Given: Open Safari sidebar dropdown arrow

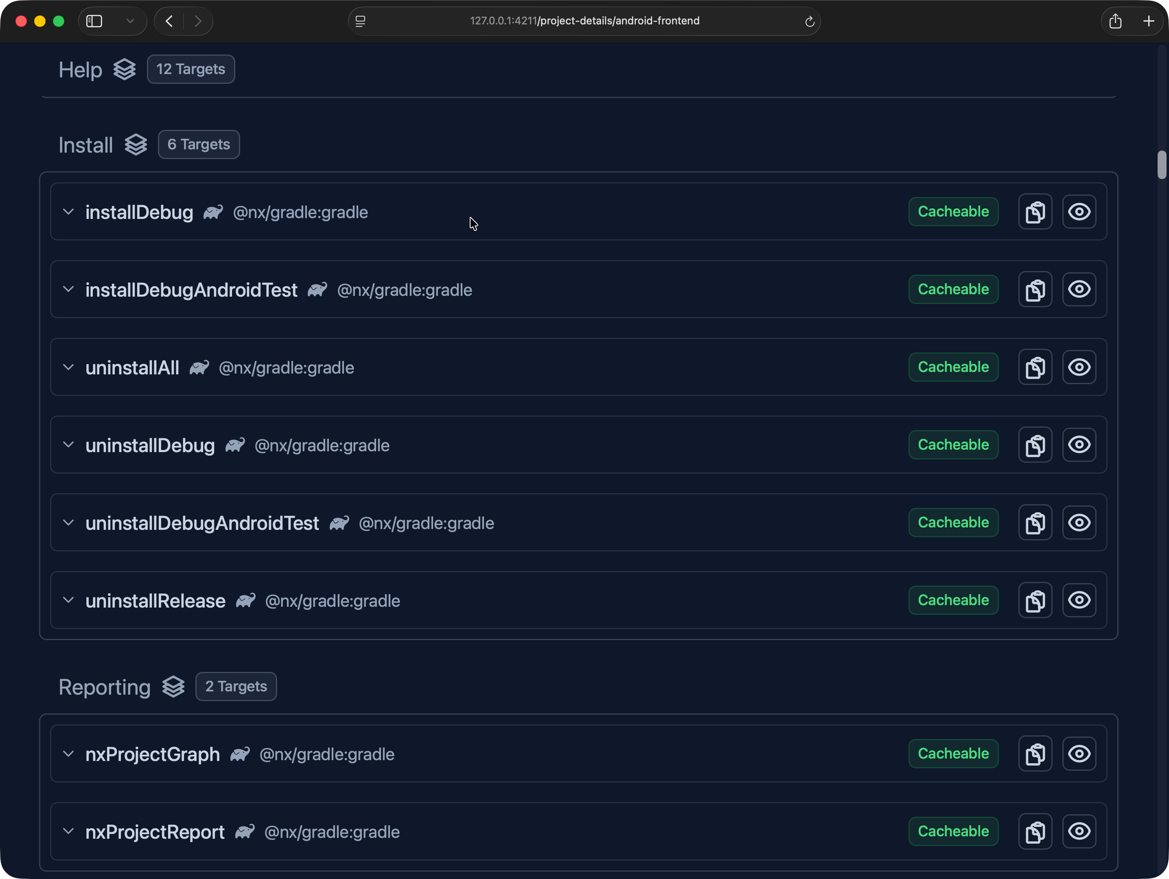Looking at the screenshot, I should point(130,21).
